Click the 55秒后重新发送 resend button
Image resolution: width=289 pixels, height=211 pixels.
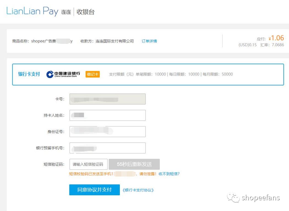point(134,164)
